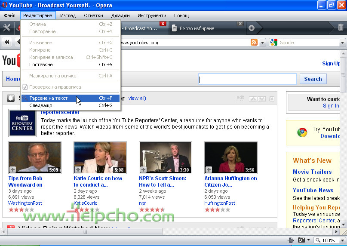The height and width of the screenshot is (246, 347).
Task: Open the Opera panels wrench icon
Action: tap(6, 28)
